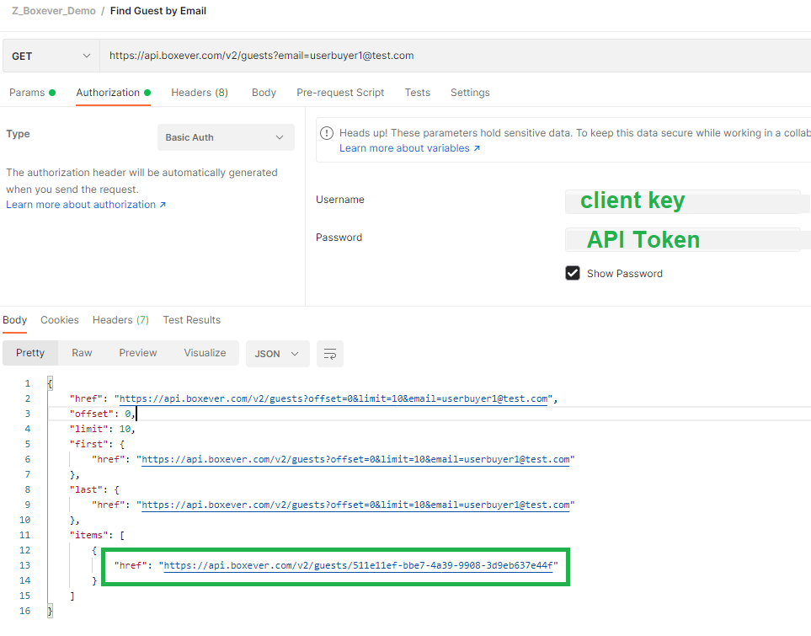Switch to the Params tab
The height and width of the screenshot is (636, 811).
point(32,93)
